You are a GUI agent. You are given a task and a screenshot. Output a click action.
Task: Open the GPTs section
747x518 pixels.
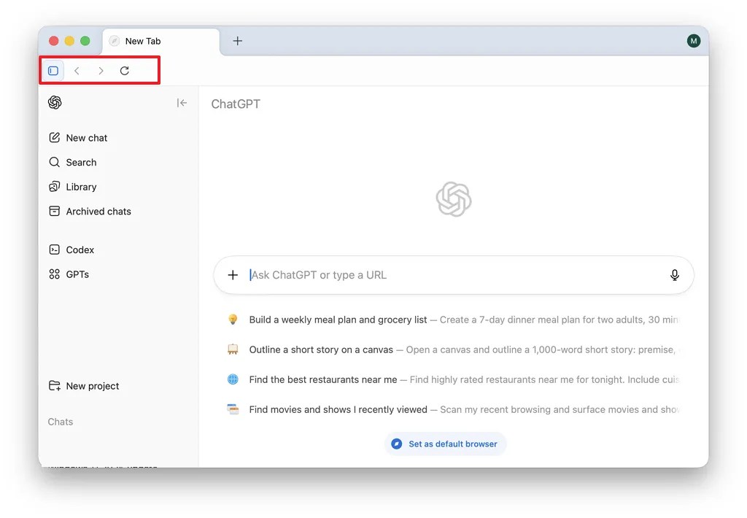[78, 274]
